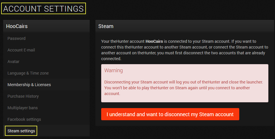The width and height of the screenshot is (275, 139).
Task: Open Multiplayer bans section
Action: pyautogui.click(x=22, y=108)
